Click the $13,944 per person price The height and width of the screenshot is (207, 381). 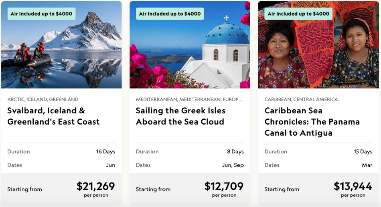coord(353,189)
